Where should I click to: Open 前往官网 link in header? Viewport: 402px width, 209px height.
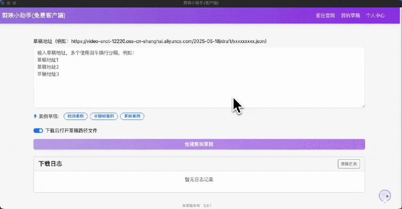click(325, 16)
